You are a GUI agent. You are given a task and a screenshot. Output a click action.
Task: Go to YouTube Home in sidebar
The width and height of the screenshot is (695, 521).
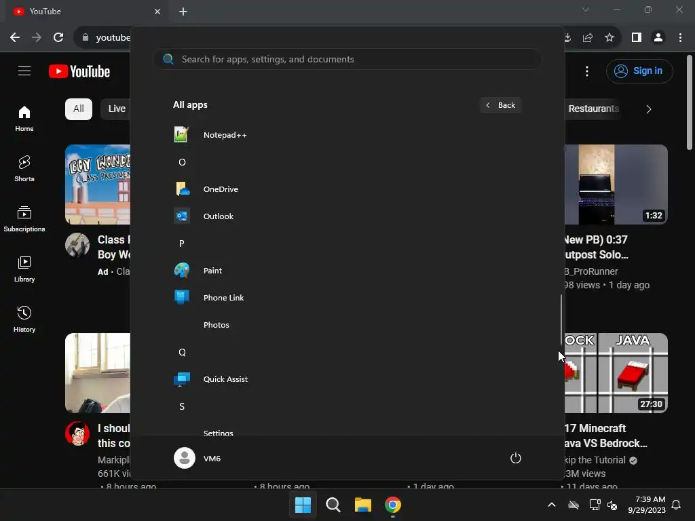[24, 119]
